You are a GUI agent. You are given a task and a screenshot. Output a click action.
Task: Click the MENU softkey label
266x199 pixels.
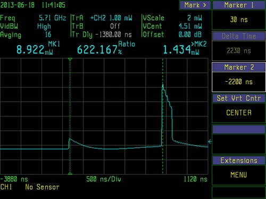coord(239,175)
